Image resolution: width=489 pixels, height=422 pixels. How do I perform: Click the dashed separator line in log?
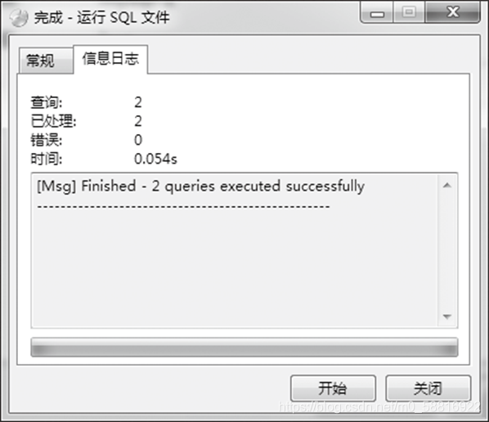183,206
